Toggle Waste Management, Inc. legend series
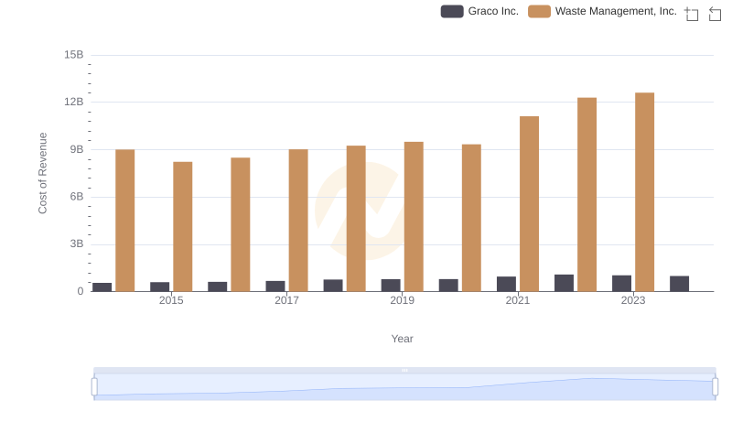 point(602,11)
